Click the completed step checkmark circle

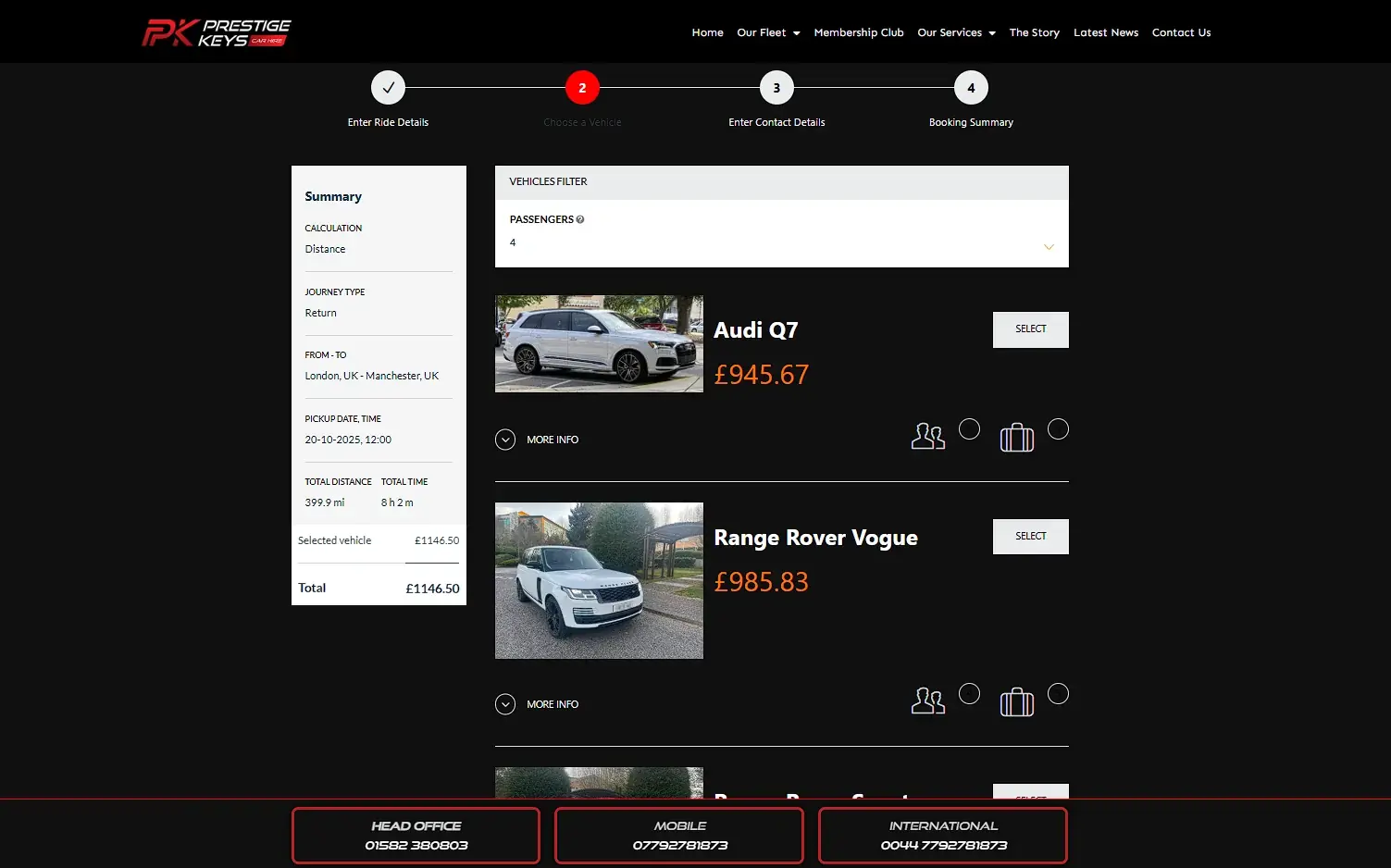pyautogui.click(x=388, y=88)
